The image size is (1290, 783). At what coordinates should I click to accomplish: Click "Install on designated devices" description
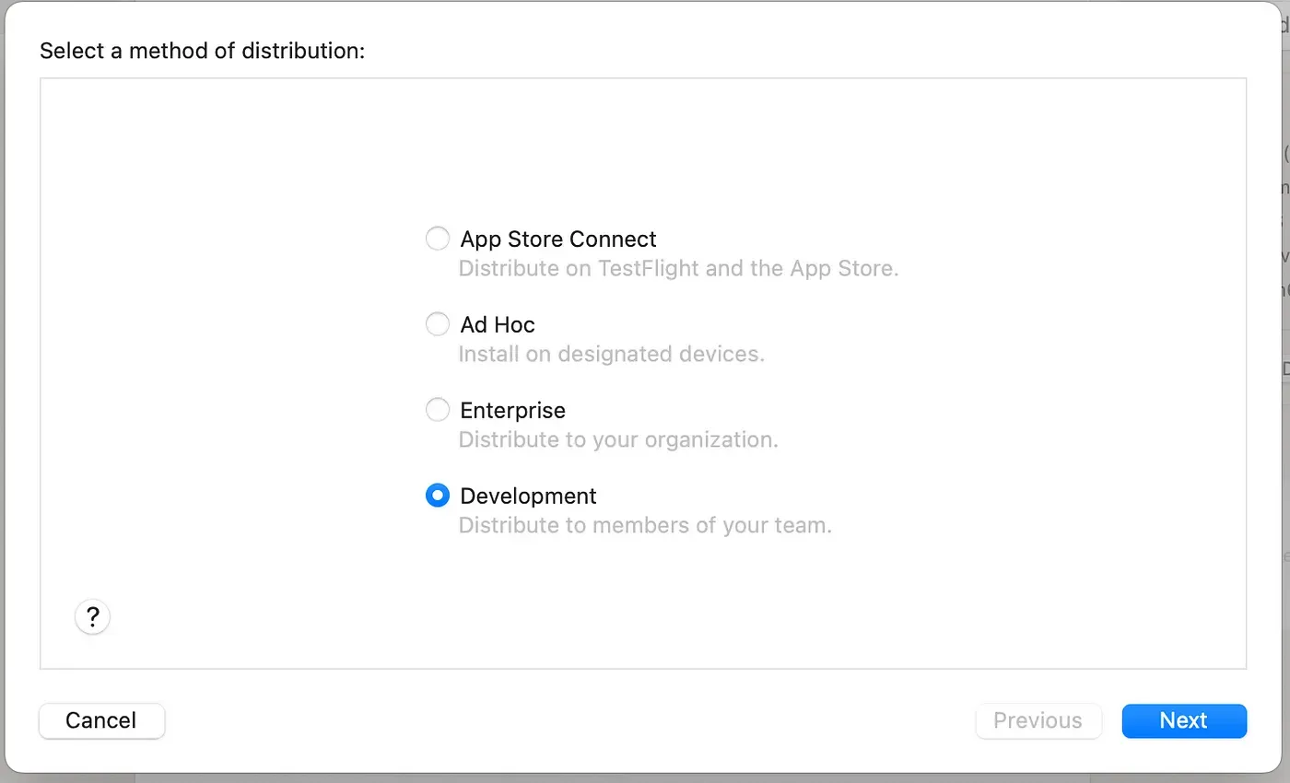[x=611, y=354]
